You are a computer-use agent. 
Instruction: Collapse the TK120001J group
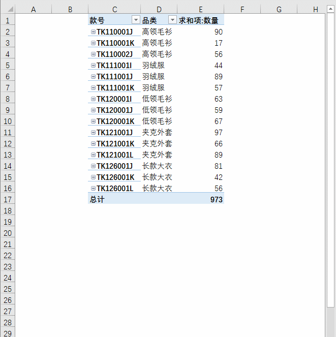[x=93, y=110]
